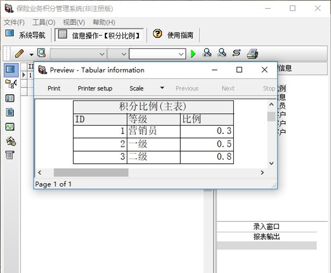Open the dropdown arrow beside the pencil icon
The width and height of the screenshot is (331, 273).
tap(31, 55)
